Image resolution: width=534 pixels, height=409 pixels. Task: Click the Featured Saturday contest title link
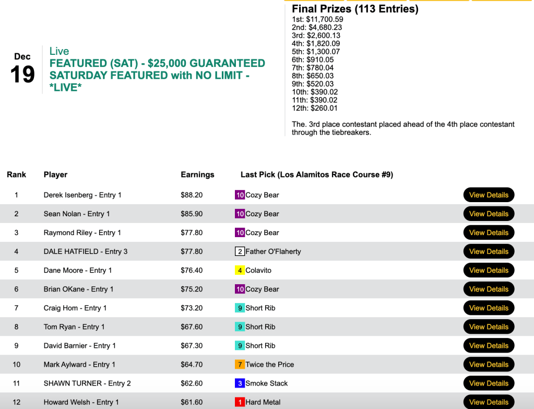(x=157, y=75)
